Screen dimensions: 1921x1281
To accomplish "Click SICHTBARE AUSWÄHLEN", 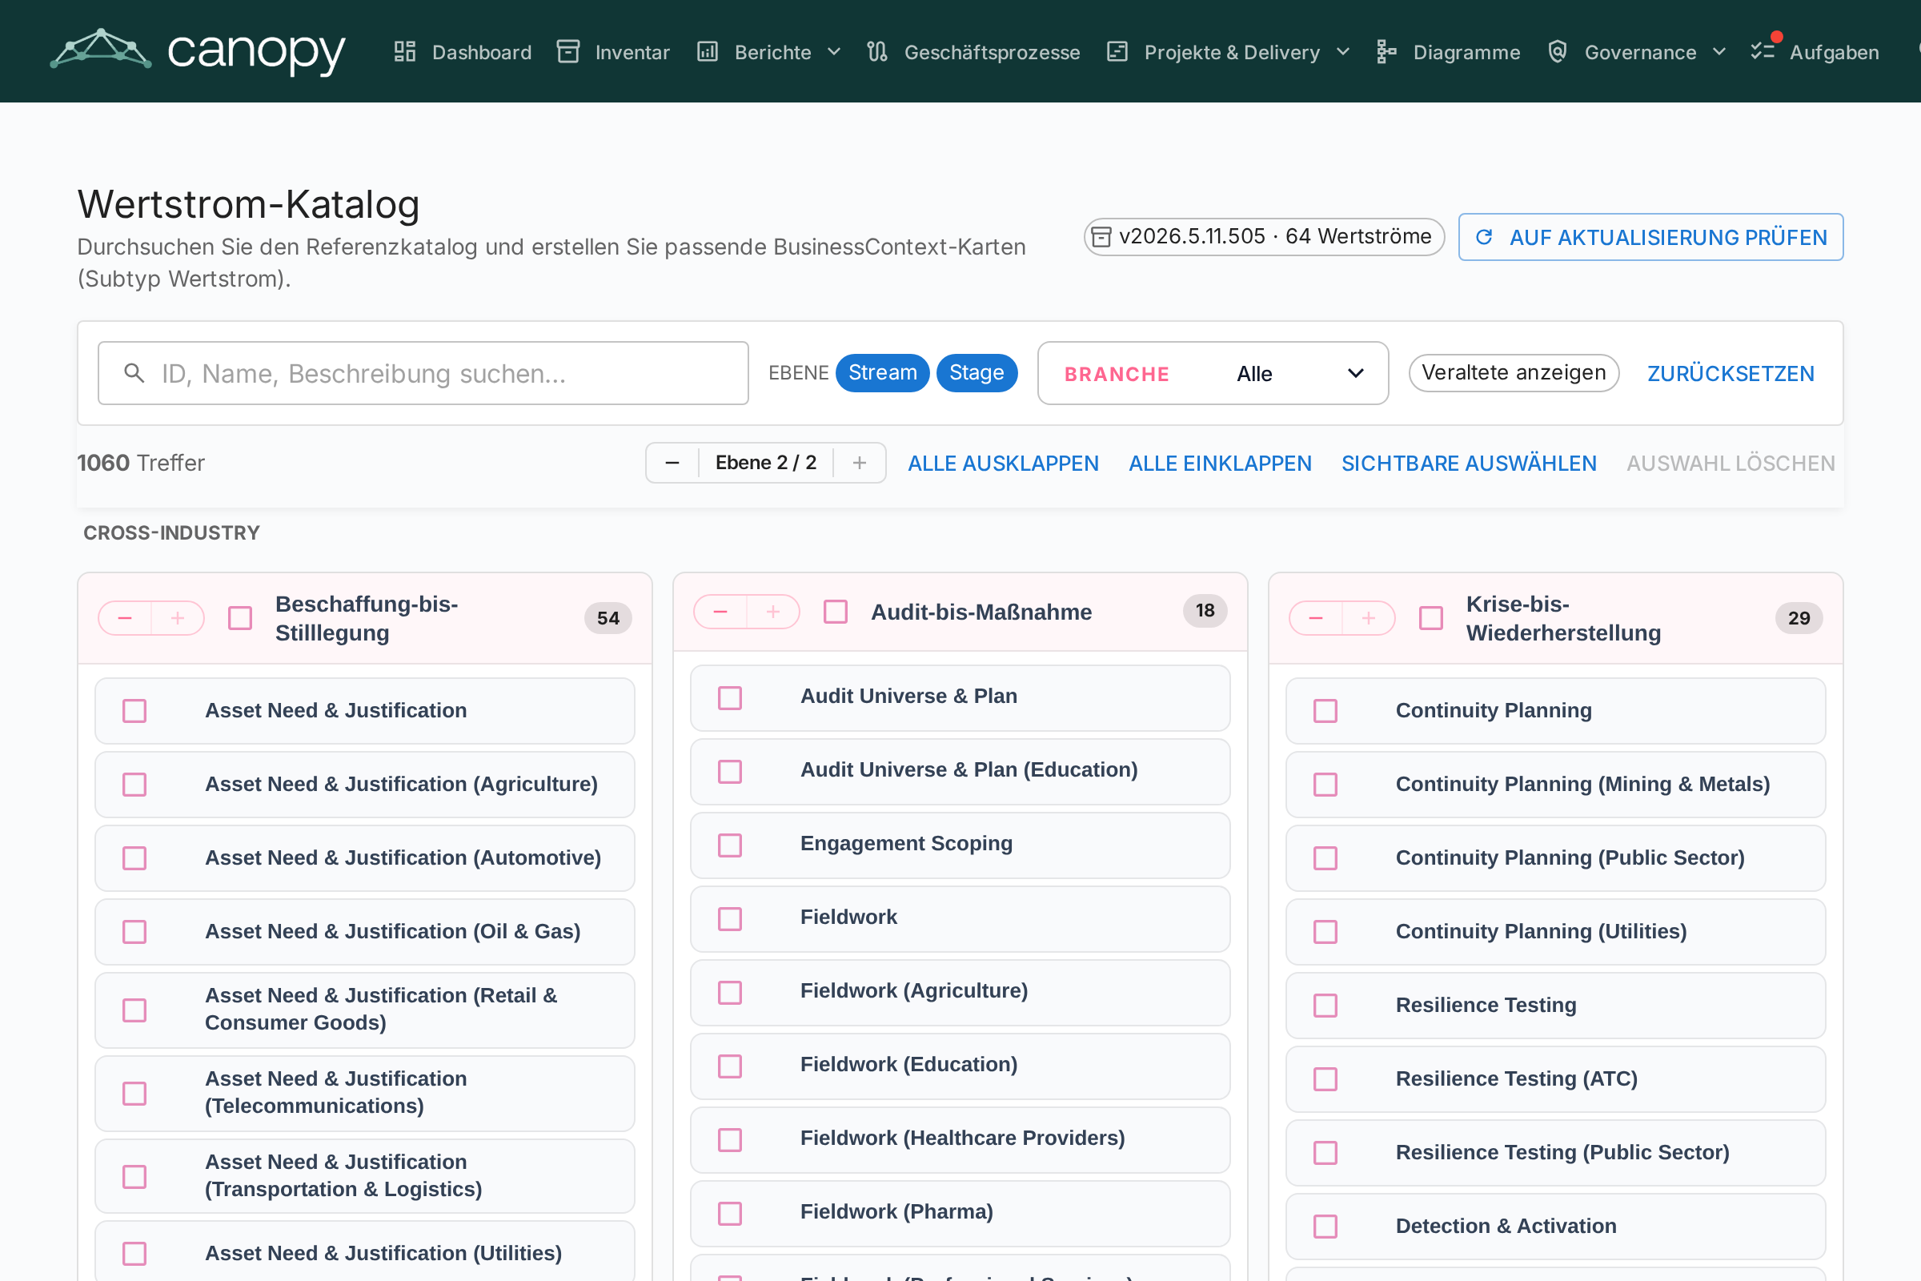I will [x=1469, y=464].
